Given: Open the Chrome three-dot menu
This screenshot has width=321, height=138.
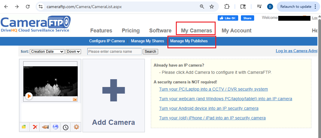Looking at the screenshot, I should (315, 7).
